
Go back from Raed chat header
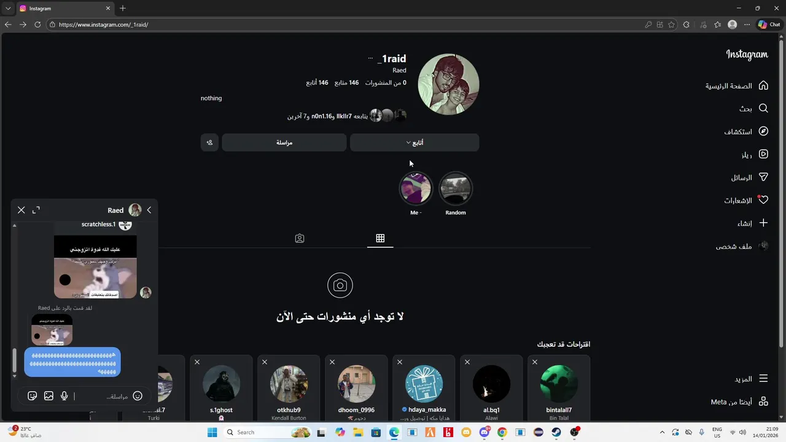pos(149,210)
